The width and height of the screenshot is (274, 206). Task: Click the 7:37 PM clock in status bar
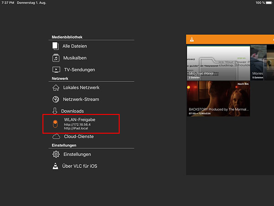[8, 3]
